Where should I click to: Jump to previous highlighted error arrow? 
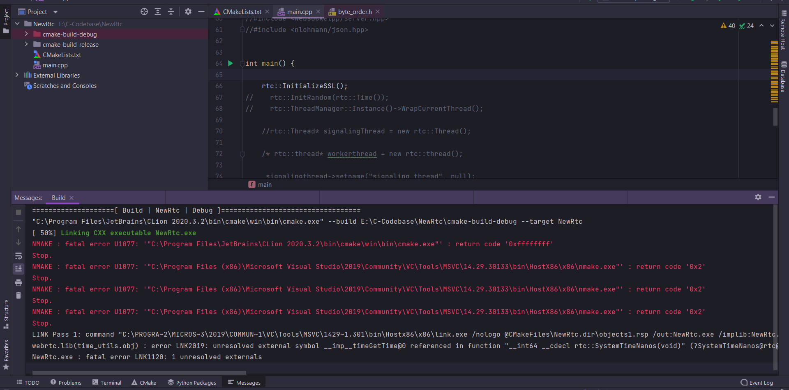click(761, 25)
